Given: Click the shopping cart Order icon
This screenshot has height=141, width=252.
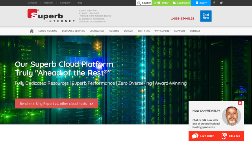Looking at the screenshot, I should pyautogui.click(x=158, y=3).
